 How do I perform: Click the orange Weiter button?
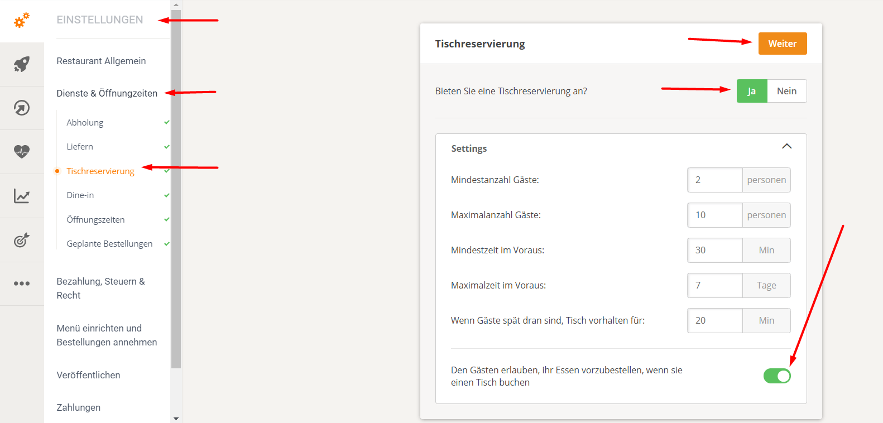point(782,44)
